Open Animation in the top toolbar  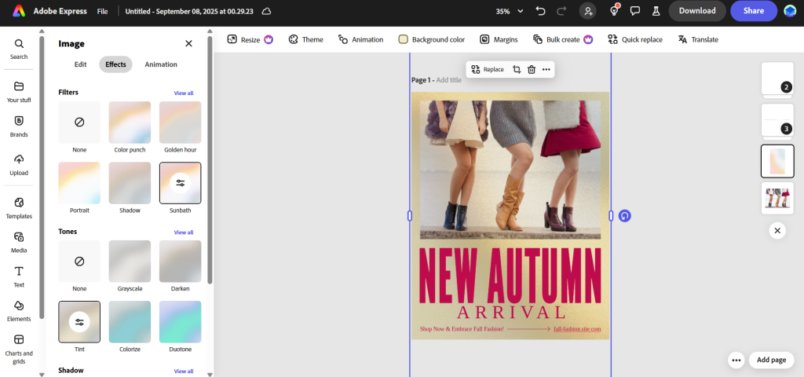coord(360,39)
